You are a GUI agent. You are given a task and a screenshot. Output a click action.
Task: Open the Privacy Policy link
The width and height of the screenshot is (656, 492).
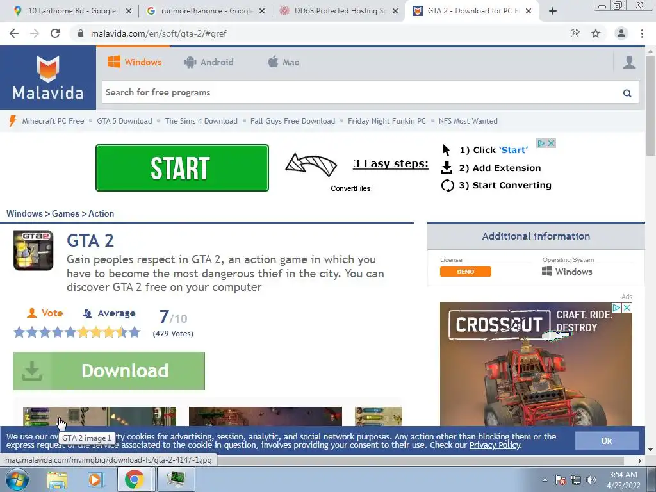pyautogui.click(x=495, y=445)
